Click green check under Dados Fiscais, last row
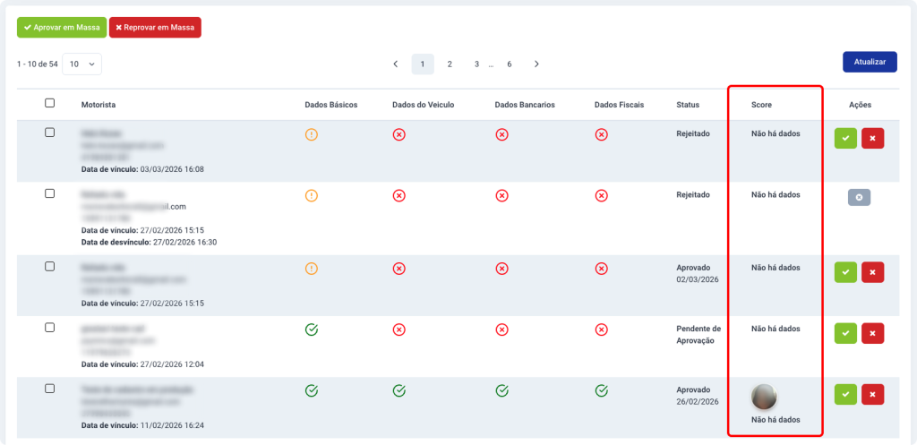 coord(602,390)
